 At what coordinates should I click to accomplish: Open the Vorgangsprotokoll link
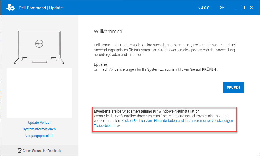(39, 136)
